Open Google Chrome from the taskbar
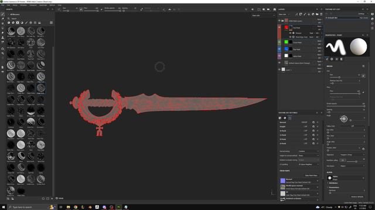The image size is (375, 210). (76, 207)
